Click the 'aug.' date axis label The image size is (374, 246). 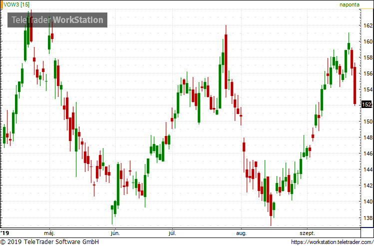[x=241, y=233]
